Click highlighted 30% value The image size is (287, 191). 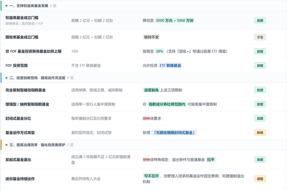tap(160, 51)
